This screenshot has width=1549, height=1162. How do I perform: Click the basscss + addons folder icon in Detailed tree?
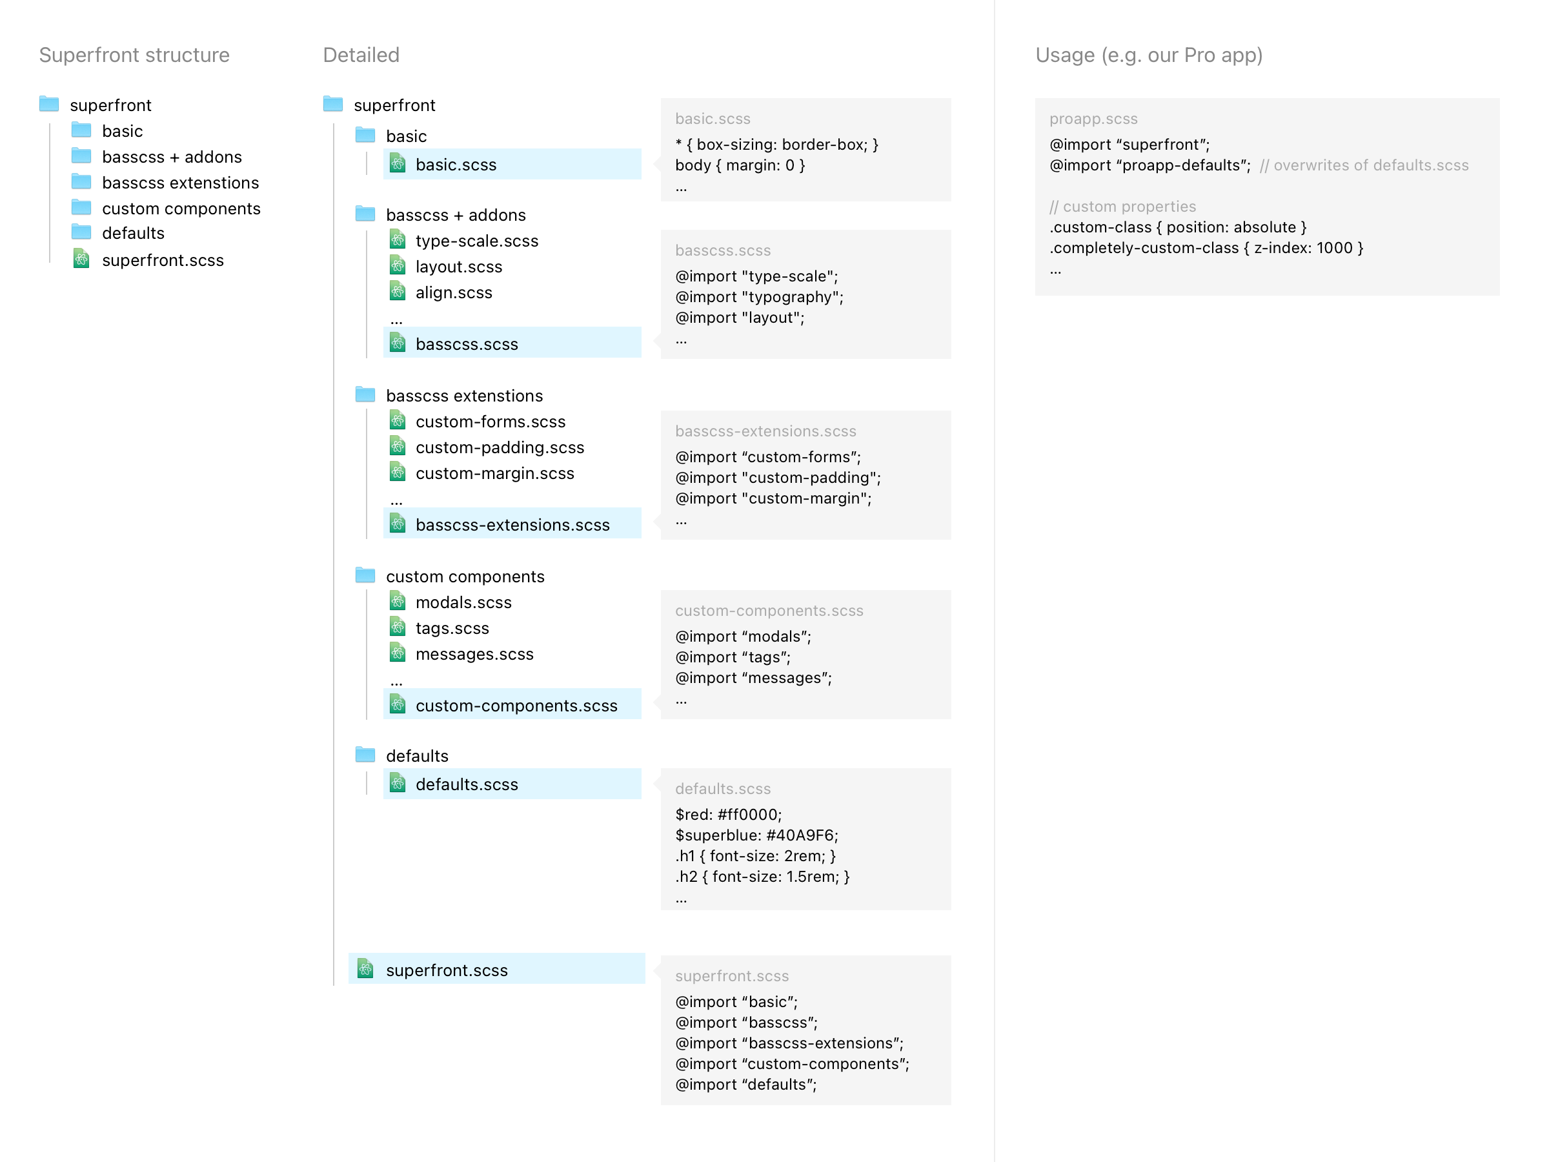(x=365, y=214)
